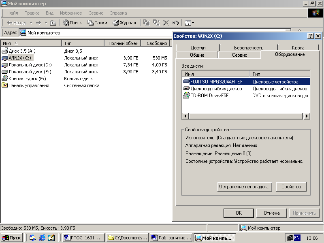324x243 pixels.
Task: Expand the Back button history arrow
Action: [x=31, y=23]
